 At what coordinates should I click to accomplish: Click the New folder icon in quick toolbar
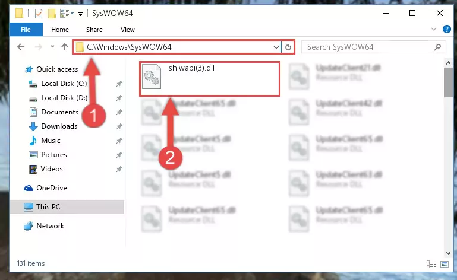52,14
